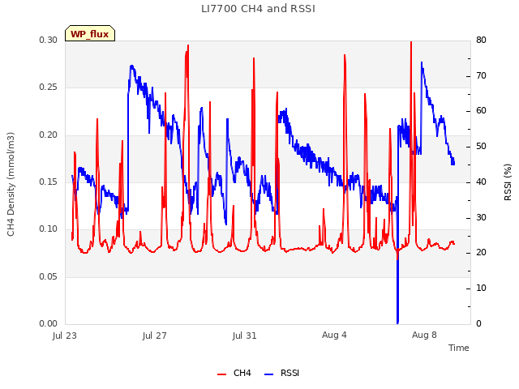Click the Time axis label

click(459, 348)
